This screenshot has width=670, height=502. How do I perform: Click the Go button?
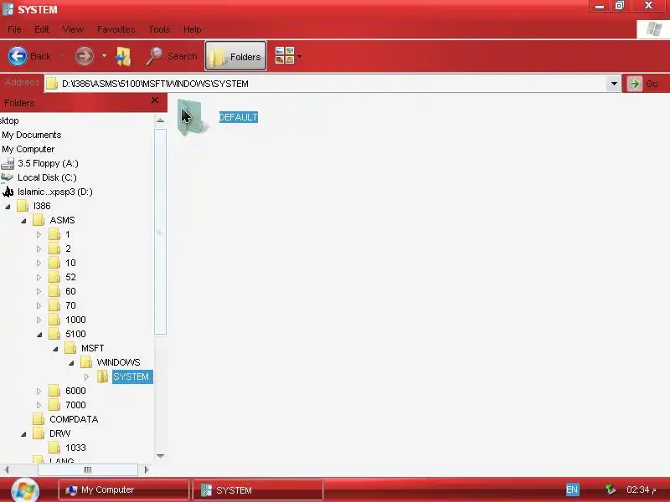[643, 84]
